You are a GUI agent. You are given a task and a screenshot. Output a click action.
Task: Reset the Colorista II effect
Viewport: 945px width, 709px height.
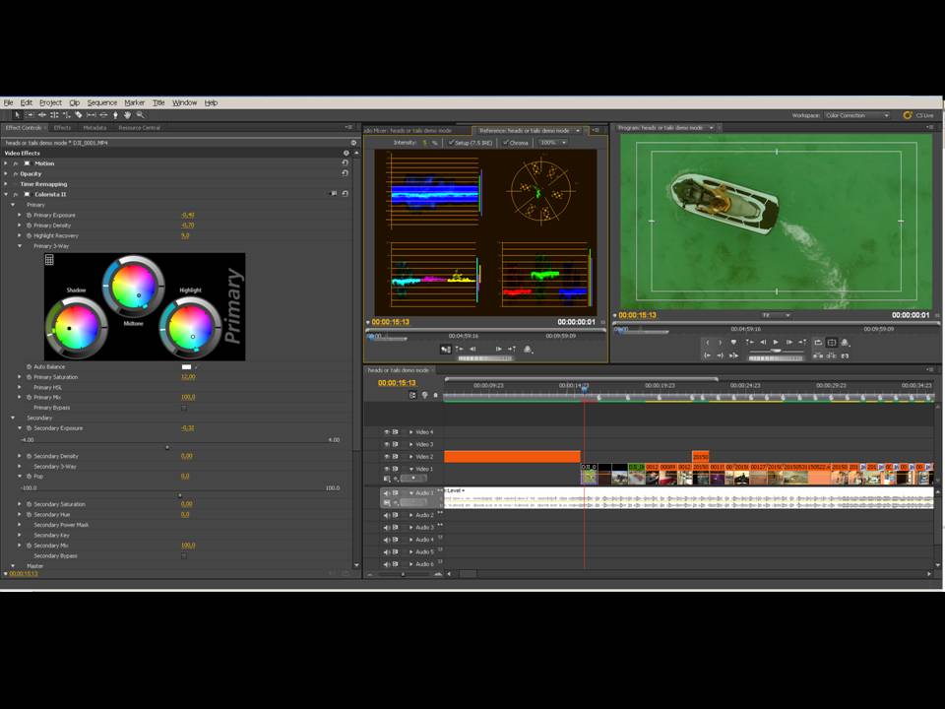coord(346,194)
